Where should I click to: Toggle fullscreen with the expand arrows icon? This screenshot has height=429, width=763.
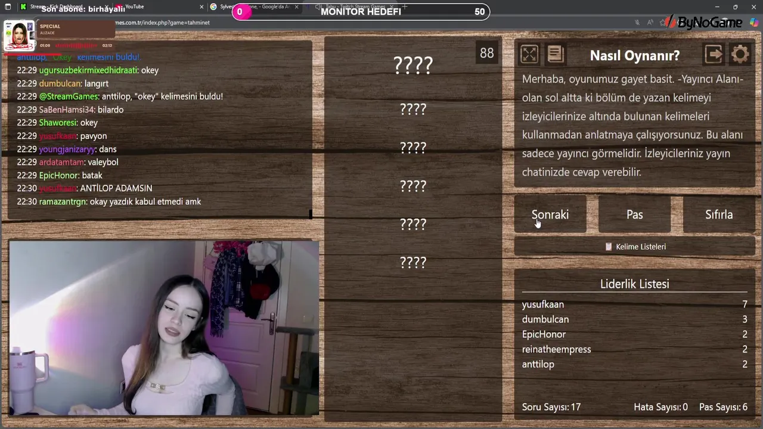(x=529, y=55)
